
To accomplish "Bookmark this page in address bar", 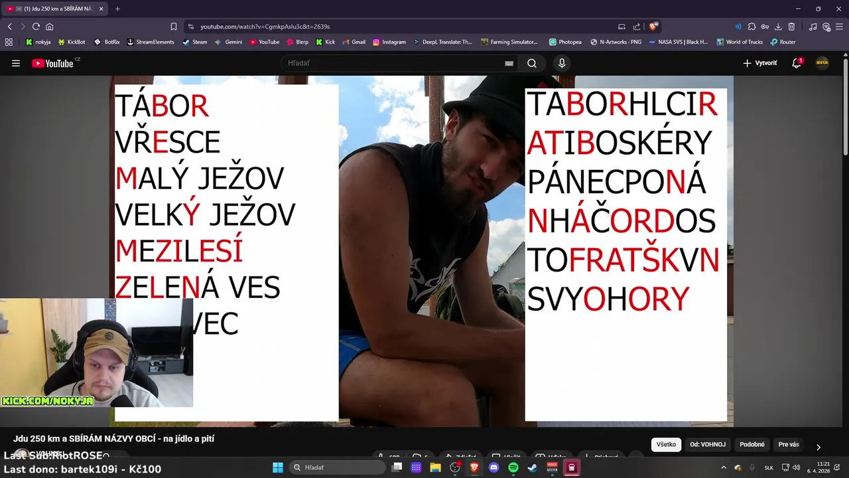I will pyautogui.click(x=174, y=27).
